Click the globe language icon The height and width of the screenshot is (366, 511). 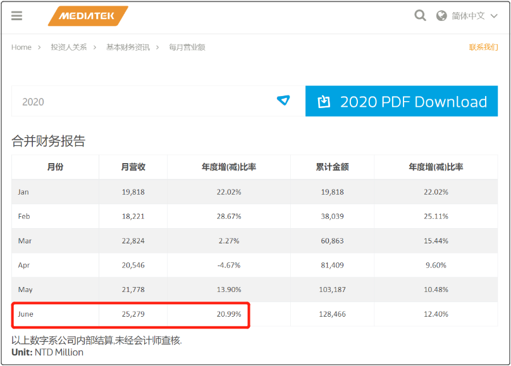441,16
